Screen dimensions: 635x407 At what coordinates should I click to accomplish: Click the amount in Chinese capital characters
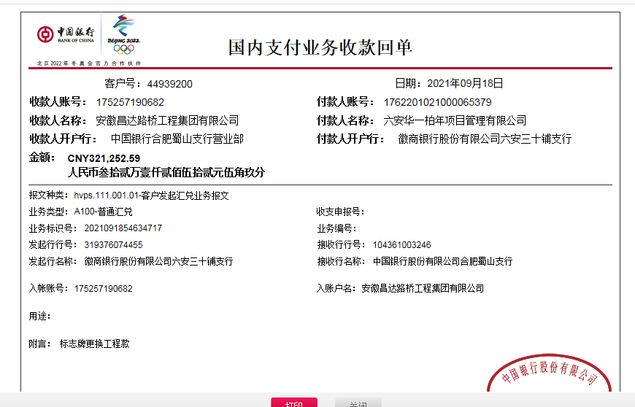click(x=166, y=173)
